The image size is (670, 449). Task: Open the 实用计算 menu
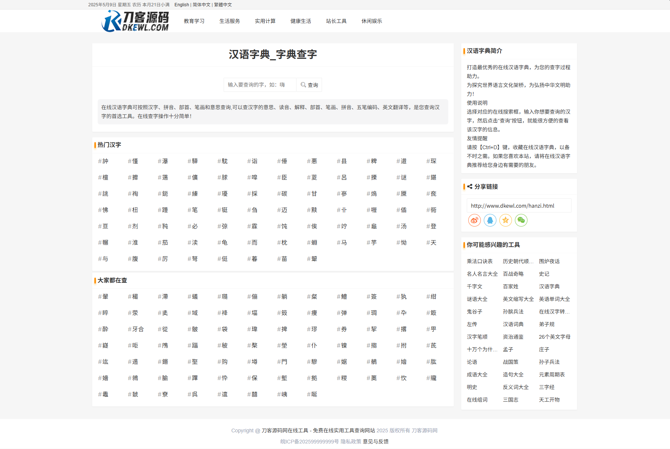pyautogui.click(x=265, y=21)
